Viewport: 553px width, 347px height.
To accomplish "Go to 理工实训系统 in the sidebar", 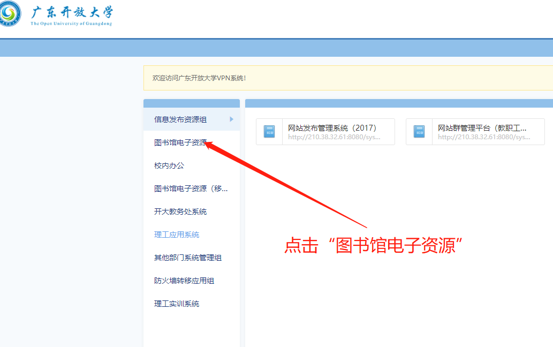I will click(x=177, y=304).
